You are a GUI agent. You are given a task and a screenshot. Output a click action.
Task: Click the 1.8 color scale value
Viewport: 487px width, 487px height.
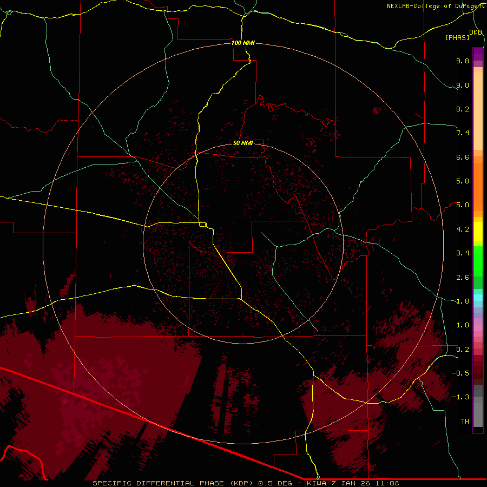point(463,301)
